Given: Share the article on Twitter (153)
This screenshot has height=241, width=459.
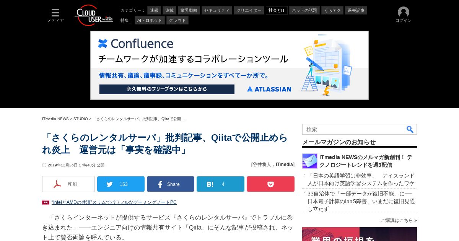Looking at the screenshot, I should (x=121, y=184).
